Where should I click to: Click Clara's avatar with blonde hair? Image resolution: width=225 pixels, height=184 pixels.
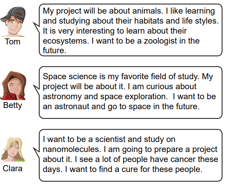point(13,149)
